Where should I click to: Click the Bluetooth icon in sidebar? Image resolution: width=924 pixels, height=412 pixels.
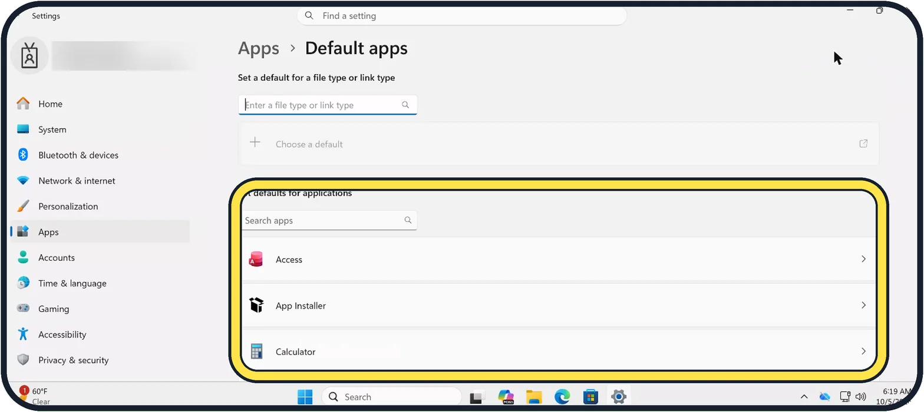23,154
